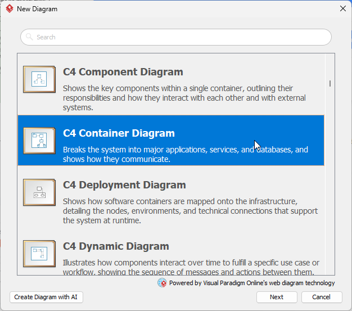Click the Powered by Visual Paradigm Online text
Image resolution: width=352 pixels, height=311 pixels.
click(251, 283)
